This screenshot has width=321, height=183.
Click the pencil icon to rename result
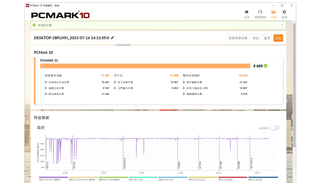[112, 38]
